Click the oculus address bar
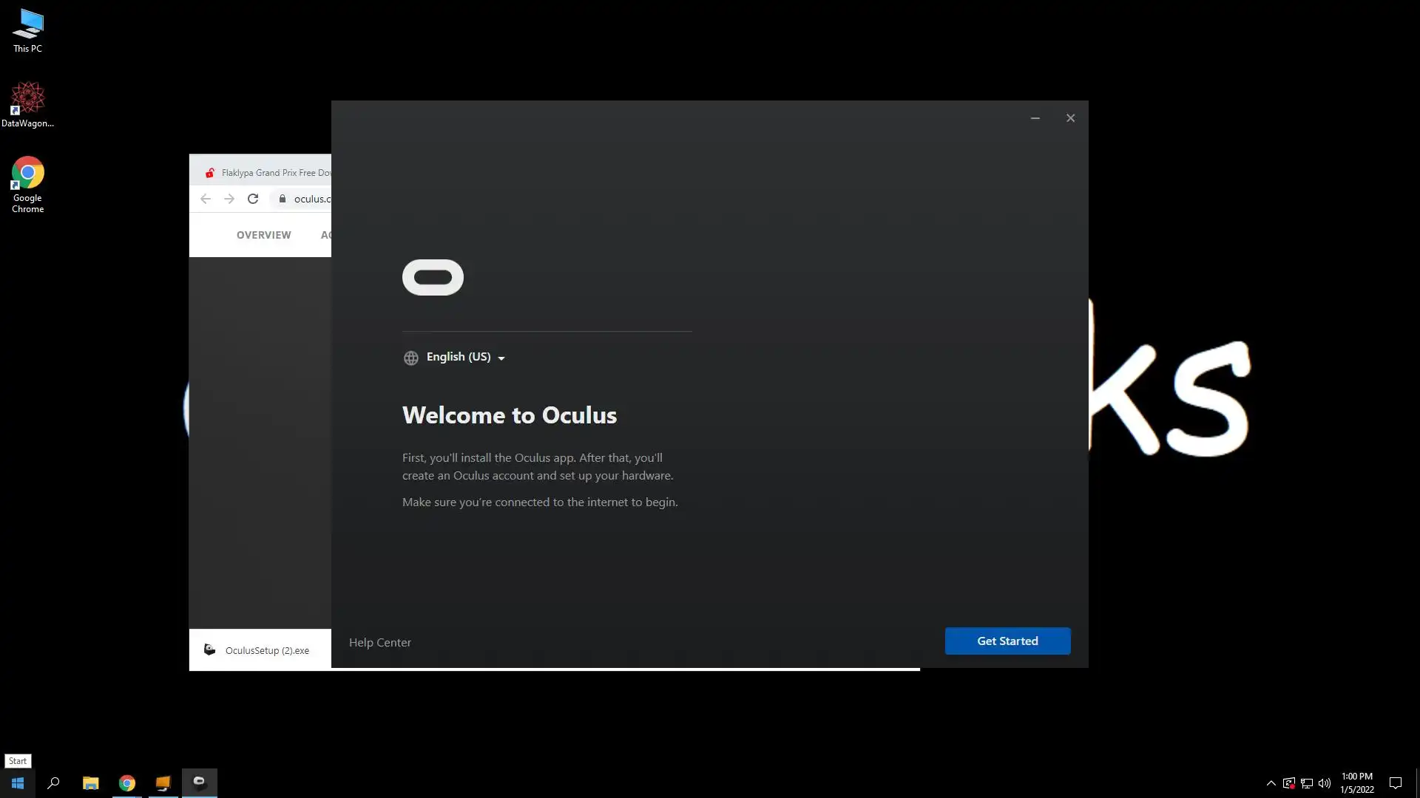Viewport: 1420px width, 798px height. point(309,199)
